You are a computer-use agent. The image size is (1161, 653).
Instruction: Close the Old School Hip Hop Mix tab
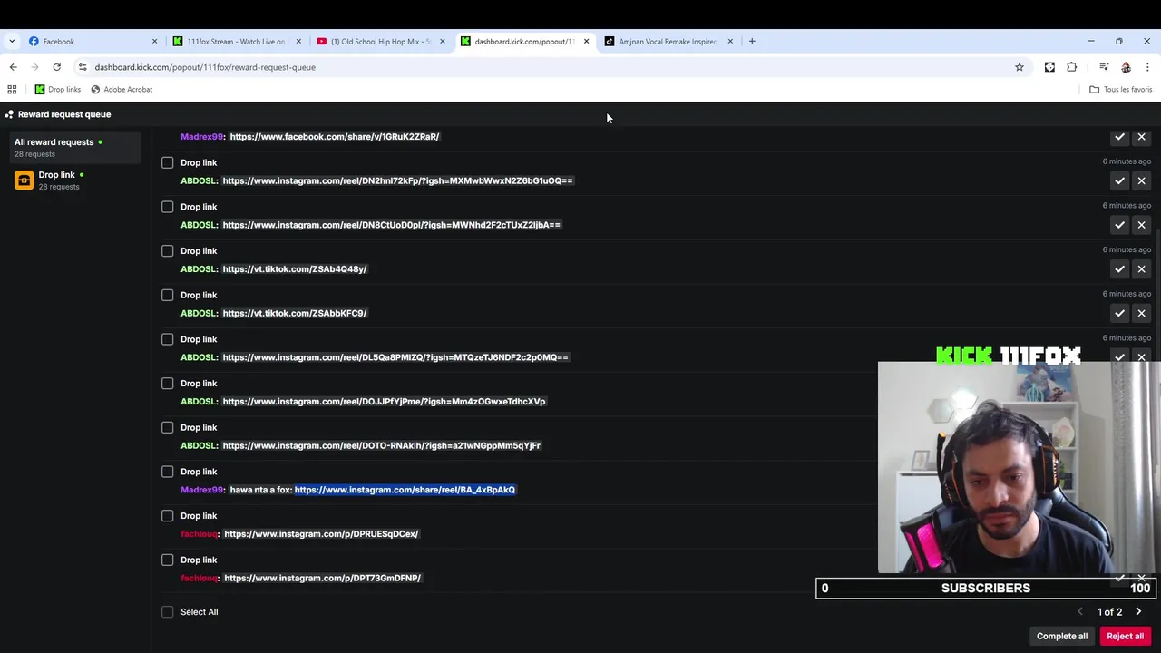coord(443,41)
